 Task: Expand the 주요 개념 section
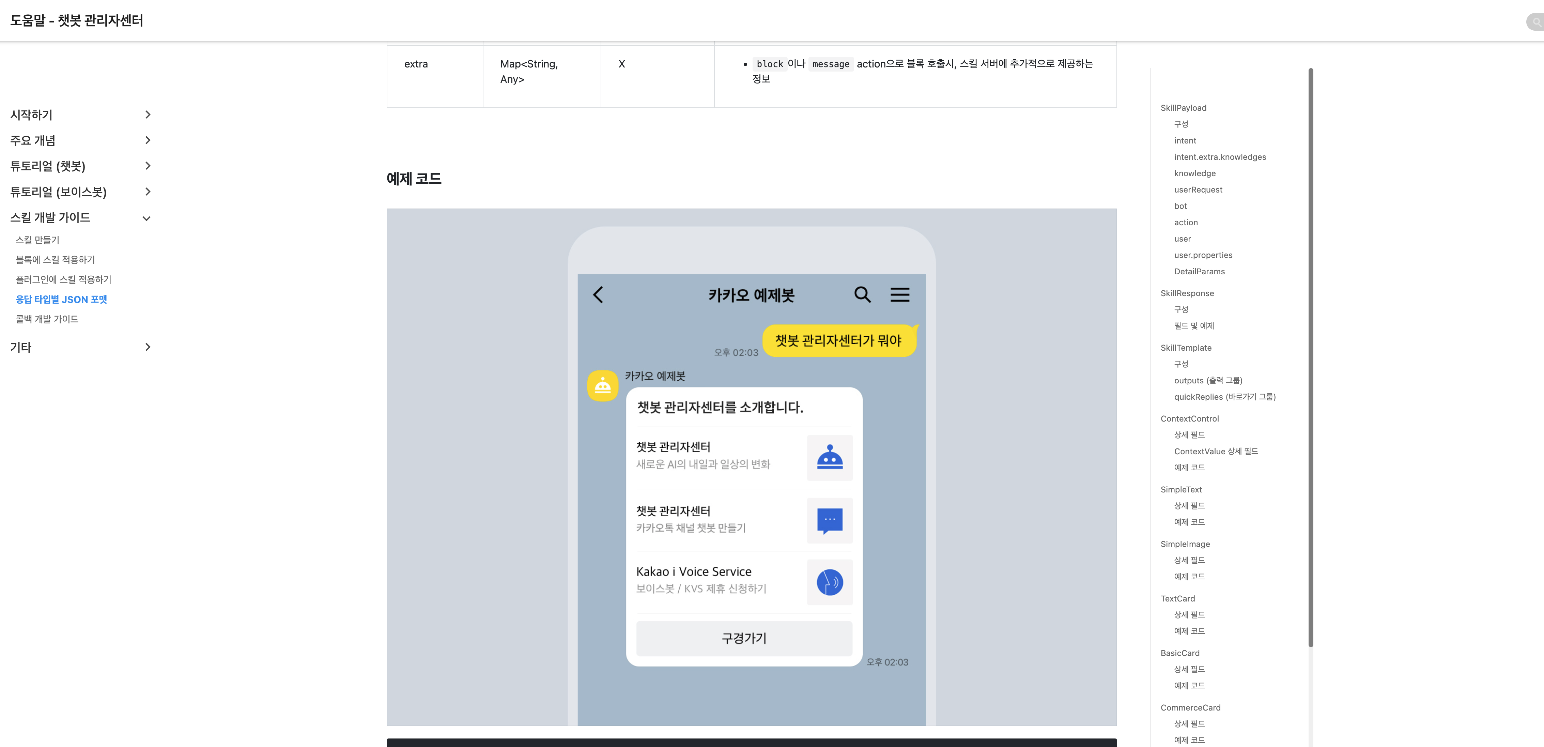click(148, 140)
